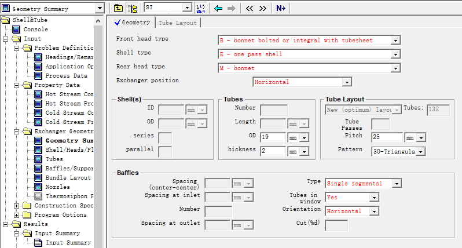Jump to the previous form with double-left arrows
Image resolution: width=462 pixels, height=248 pixels.
250,8
